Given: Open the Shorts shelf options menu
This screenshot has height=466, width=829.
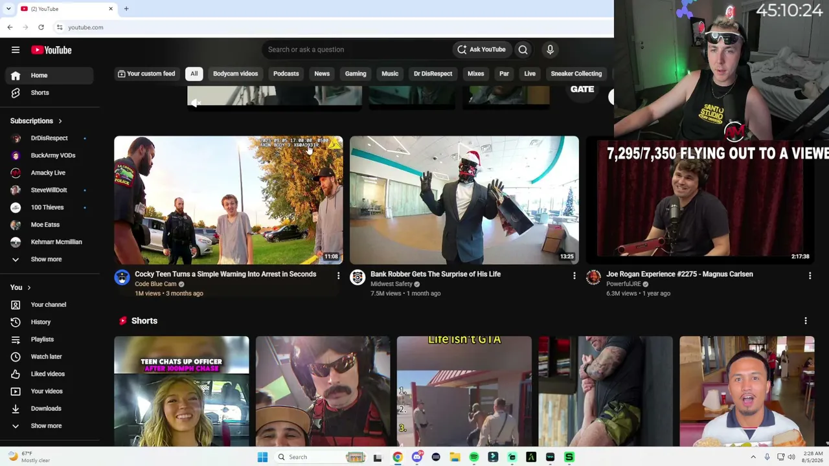Looking at the screenshot, I should click(806, 321).
